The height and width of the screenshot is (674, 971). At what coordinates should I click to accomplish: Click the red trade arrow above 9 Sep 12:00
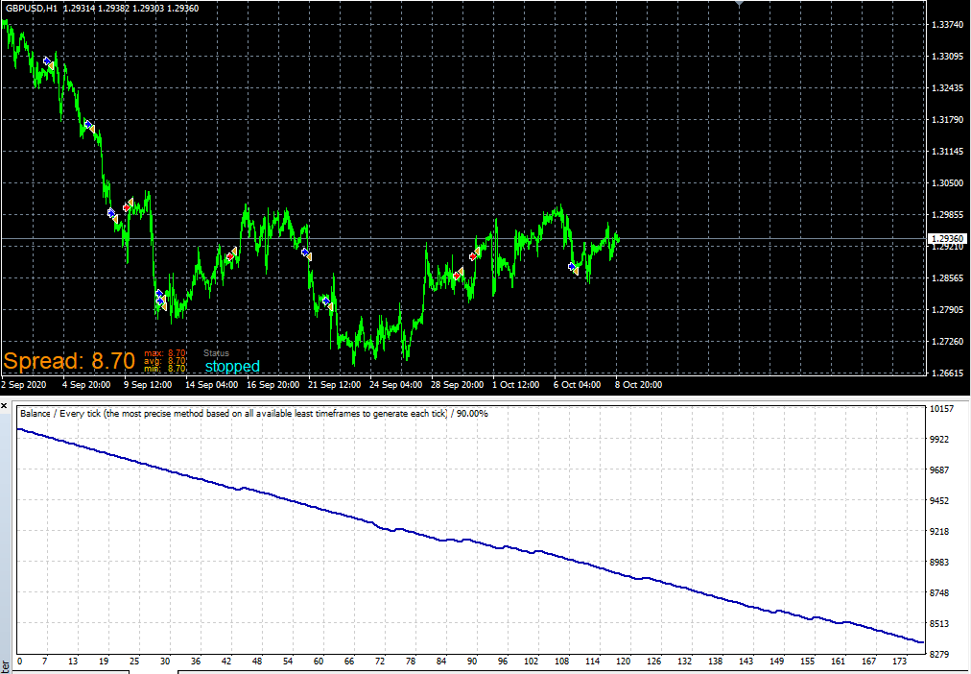[x=127, y=207]
